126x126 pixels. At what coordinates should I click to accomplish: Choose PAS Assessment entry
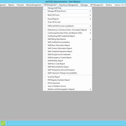click(x=67, y=83)
